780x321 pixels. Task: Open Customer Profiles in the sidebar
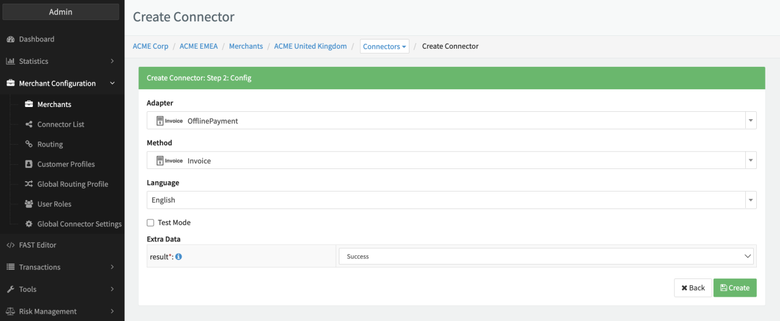point(66,165)
